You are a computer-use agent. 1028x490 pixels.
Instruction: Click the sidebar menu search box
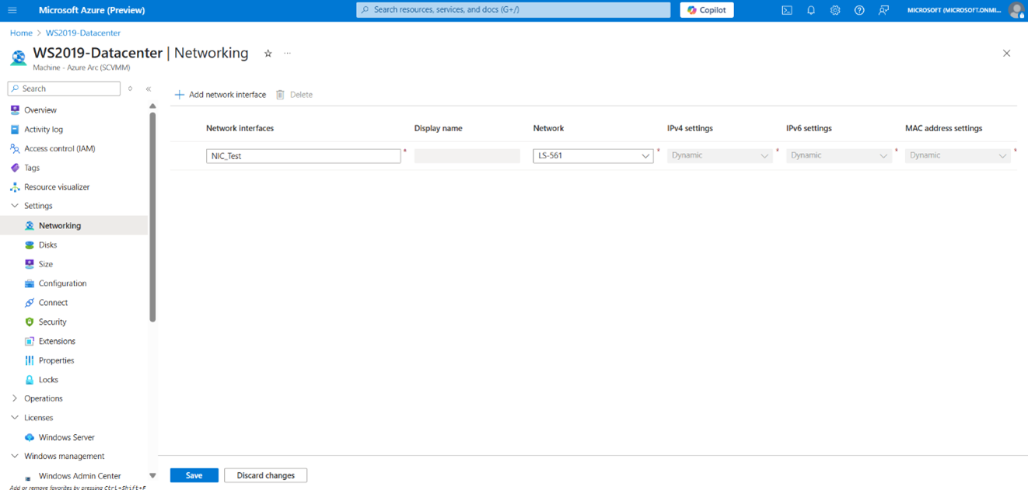[64, 89]
